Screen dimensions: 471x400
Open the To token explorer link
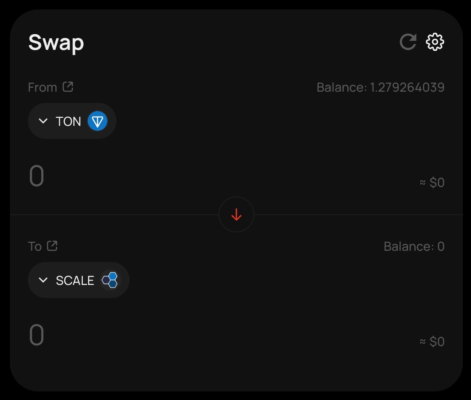[53, 246]
